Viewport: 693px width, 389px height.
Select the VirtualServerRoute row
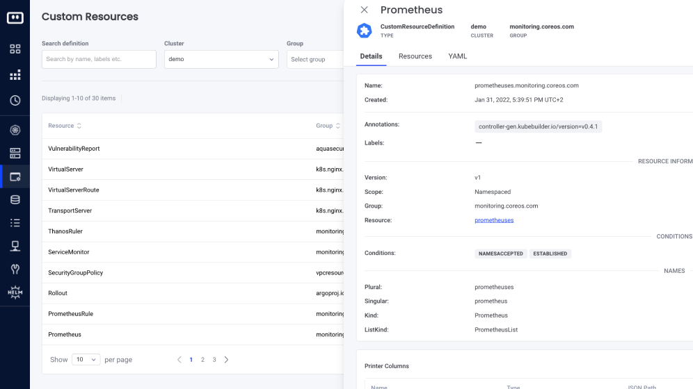coord(193,190)
